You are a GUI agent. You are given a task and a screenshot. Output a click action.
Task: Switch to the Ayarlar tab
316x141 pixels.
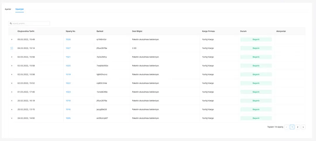coord(8,9)
